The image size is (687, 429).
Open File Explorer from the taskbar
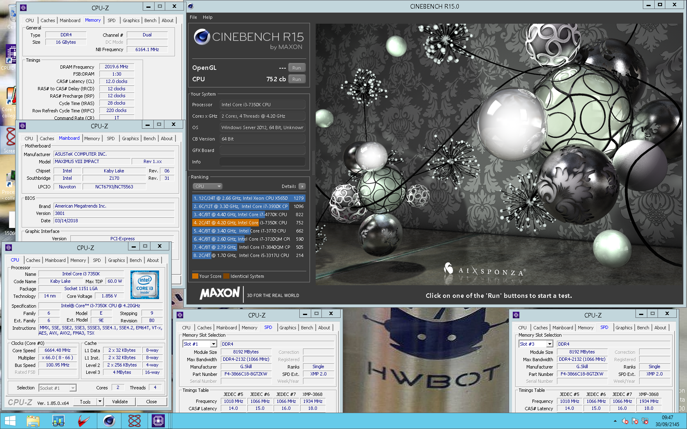(33, 420)
